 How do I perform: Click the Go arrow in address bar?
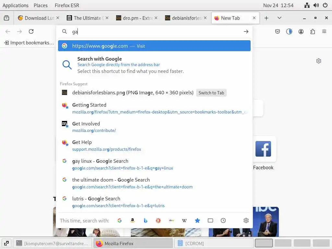(x=246, y=31)
